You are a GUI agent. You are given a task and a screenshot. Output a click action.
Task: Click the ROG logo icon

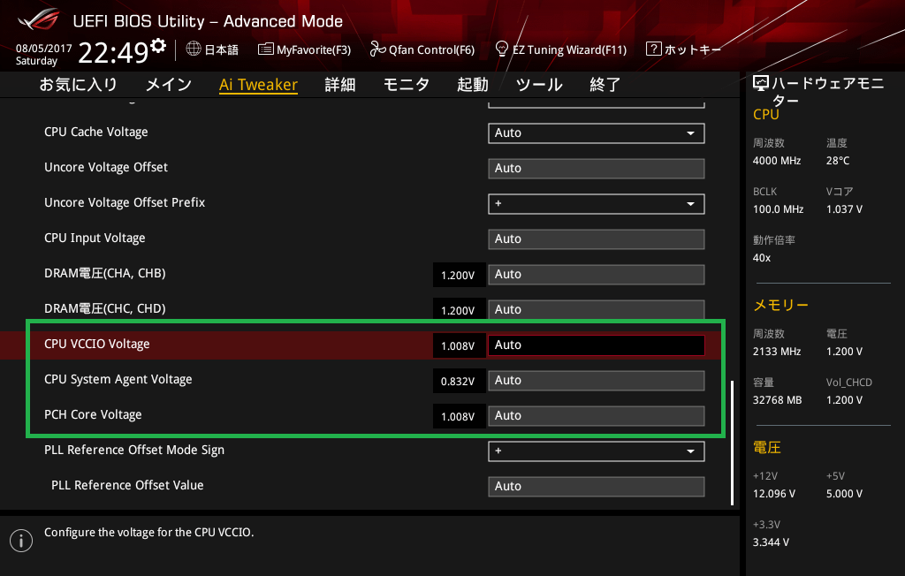pyautogui.click(x=39, y=19)
